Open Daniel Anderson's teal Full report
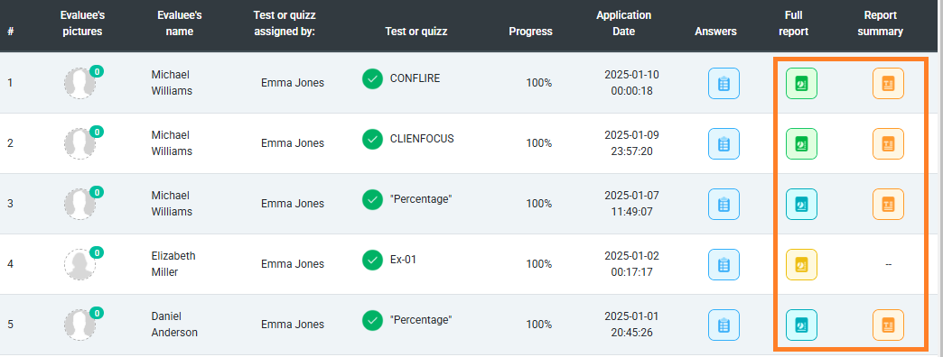 [801, 325]
